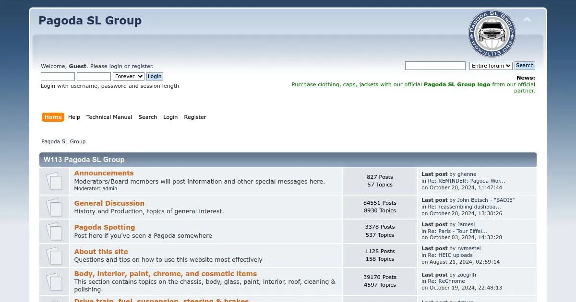Viewport: 576px width, 302px height.
Task: Click the login link in welcome text
Action: coord(116,67)
